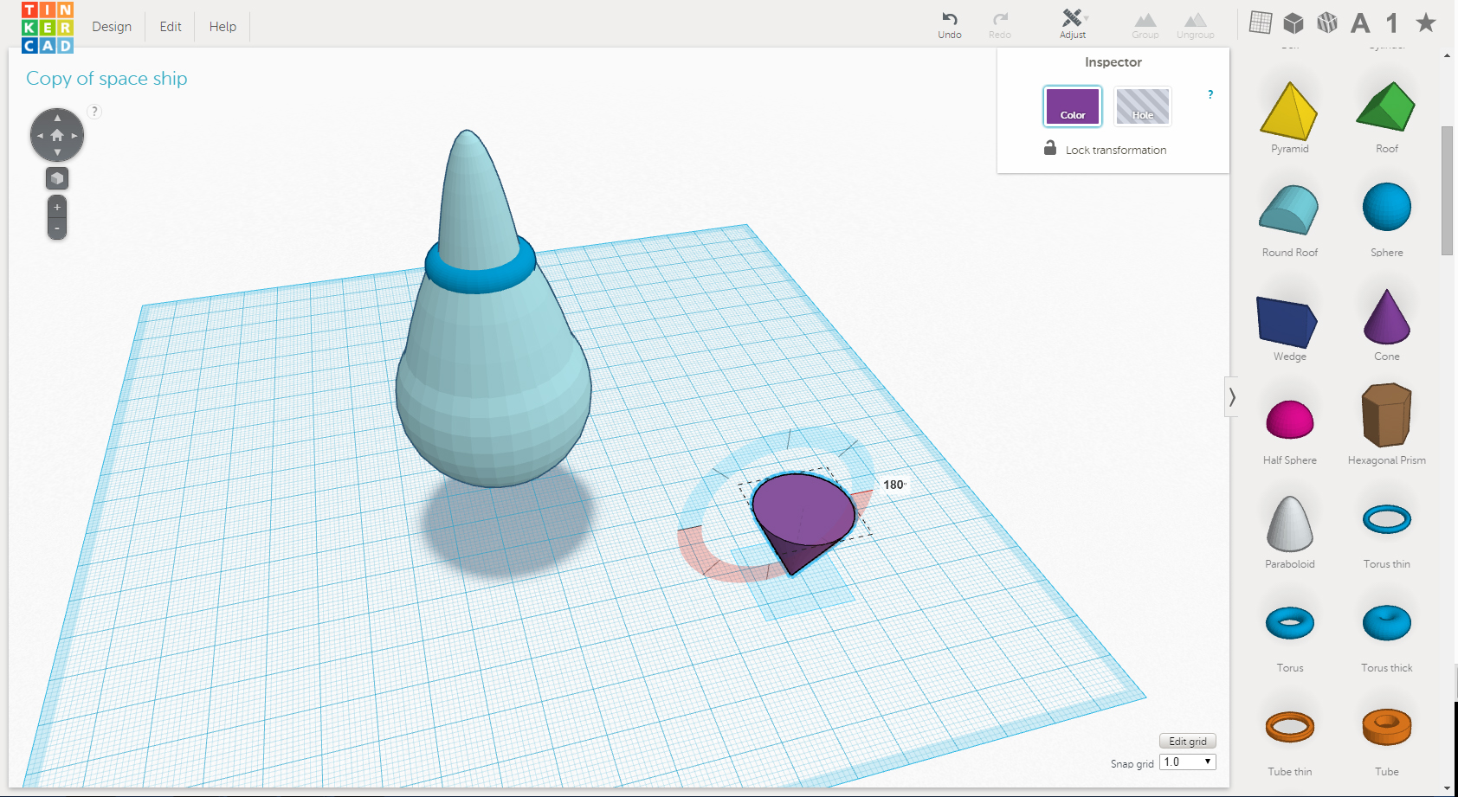Select the striped hole cube icon
Image resolution: width=1458 pixels, height=797 pixels.
coord(1327,22)
